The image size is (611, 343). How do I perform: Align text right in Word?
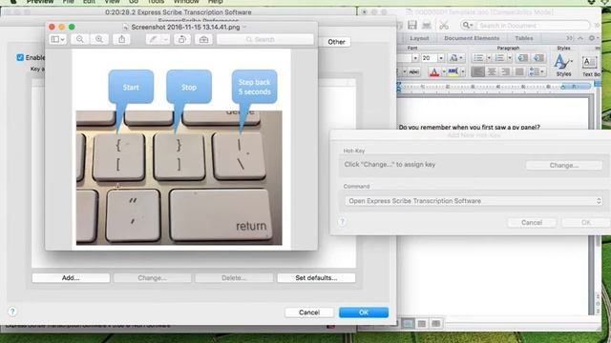coord(505,71)
